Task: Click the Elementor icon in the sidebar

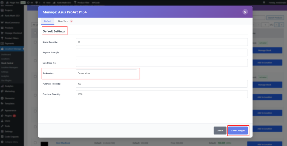Action: 2,98
